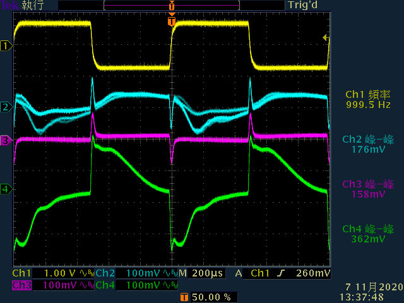The width and height of the screenshot is (404, 303).
Task: Click the Ch4 362mV peak-to-peak measurement
Action: click(x=368, y=239)
